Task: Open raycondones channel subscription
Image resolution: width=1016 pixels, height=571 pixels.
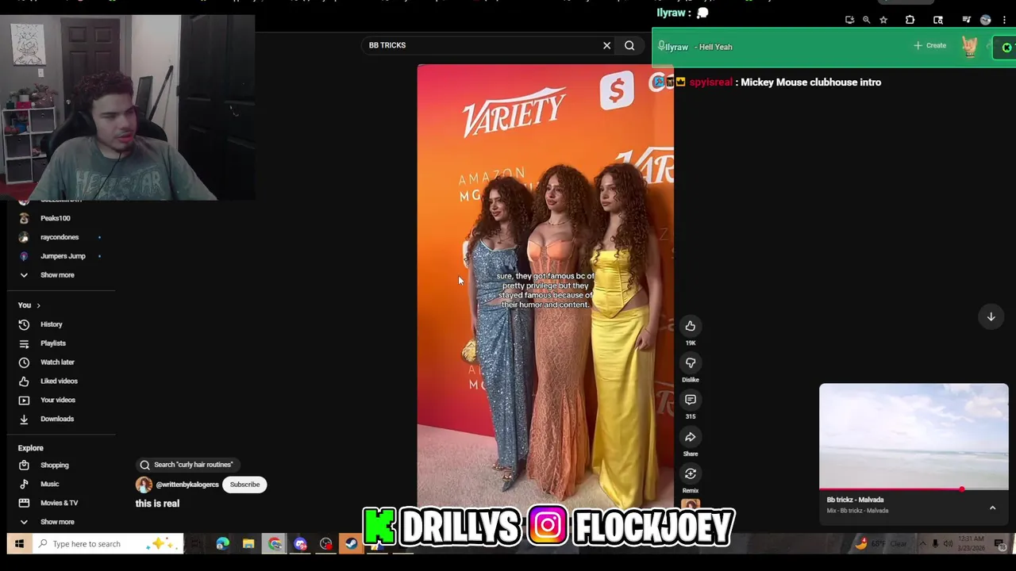Action: pos(60,237)
